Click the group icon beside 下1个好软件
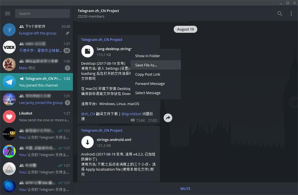The width and height of the screenshot is (298, 195). [21, 27]
